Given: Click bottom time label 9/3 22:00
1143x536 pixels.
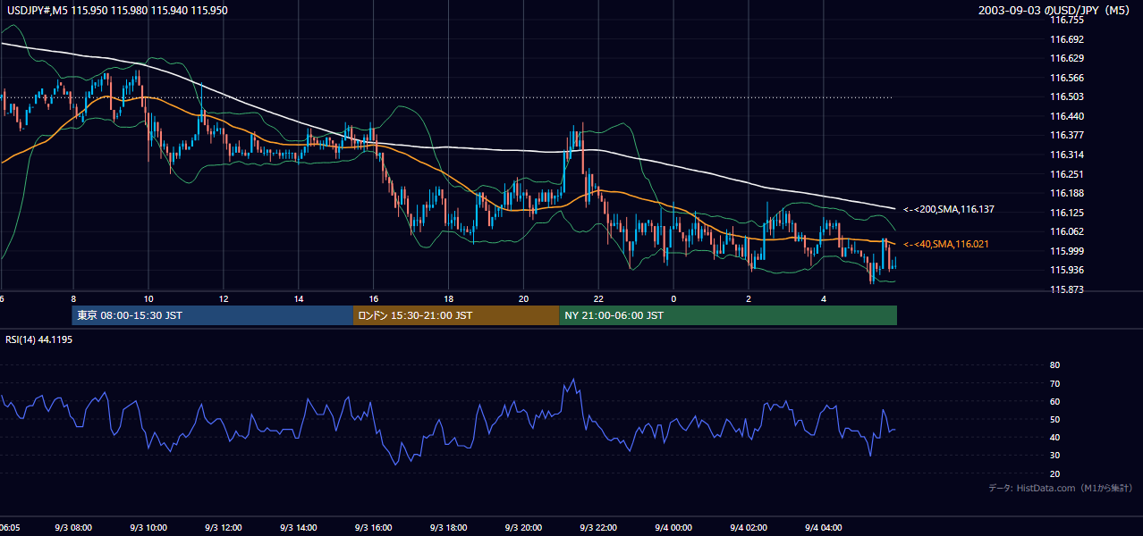Looking at the screenshot, I should pyautogui.click(x=599, y=528).
